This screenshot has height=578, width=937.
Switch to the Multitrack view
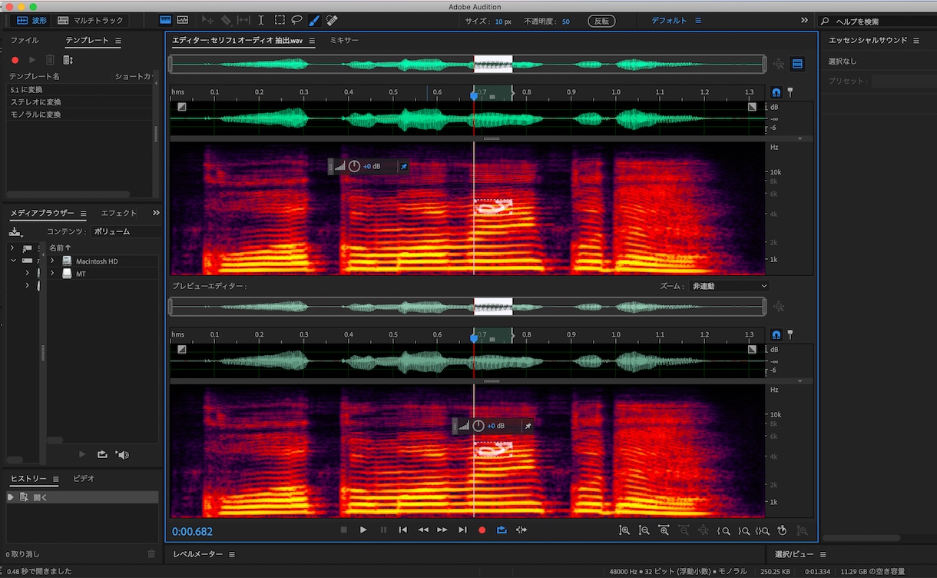point(91,21)
